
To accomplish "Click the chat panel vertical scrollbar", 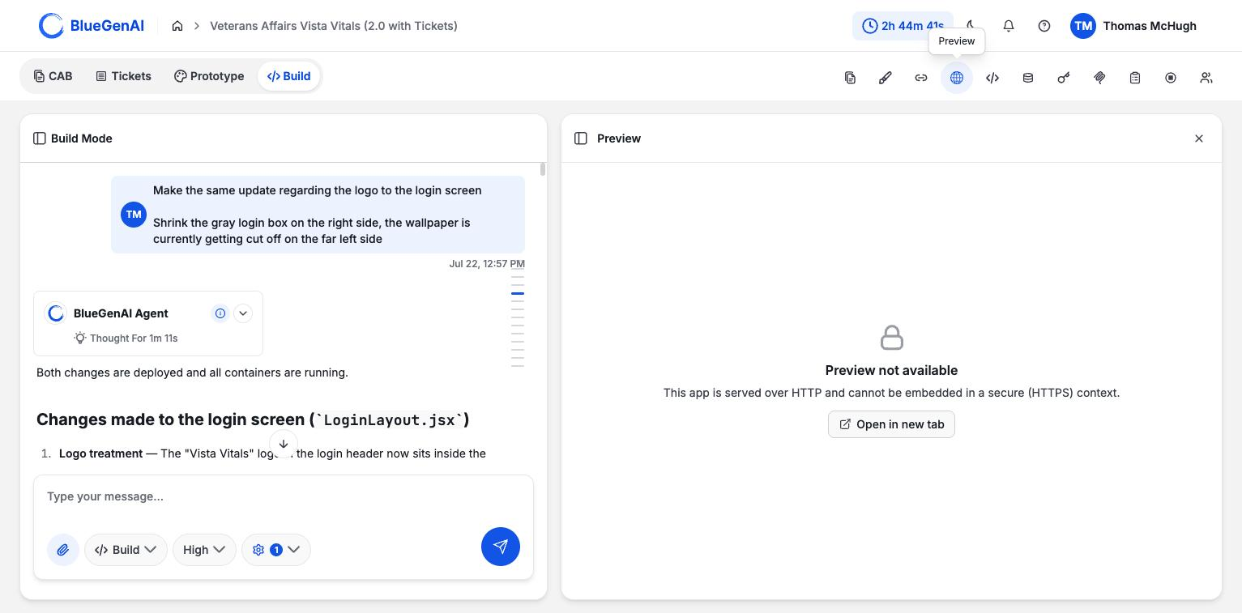I will tap(542, 169).
